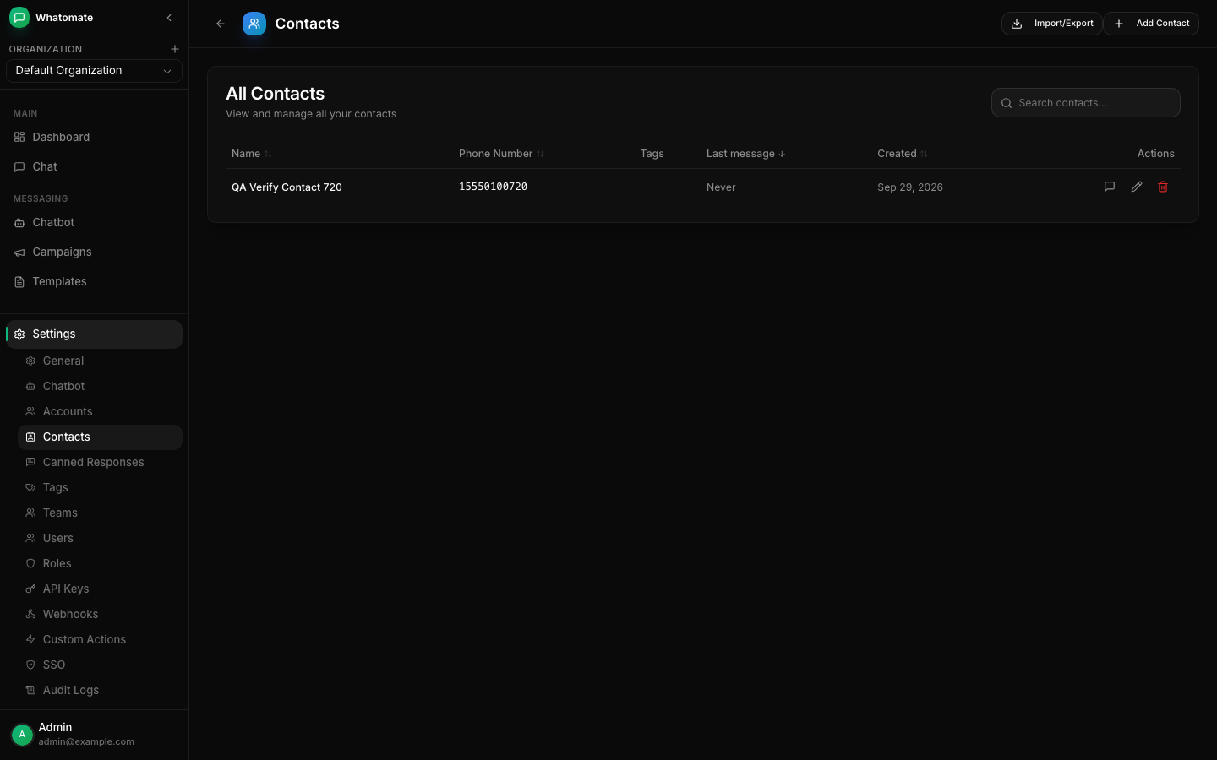Add a new organization with plus icon

point(175,49)
